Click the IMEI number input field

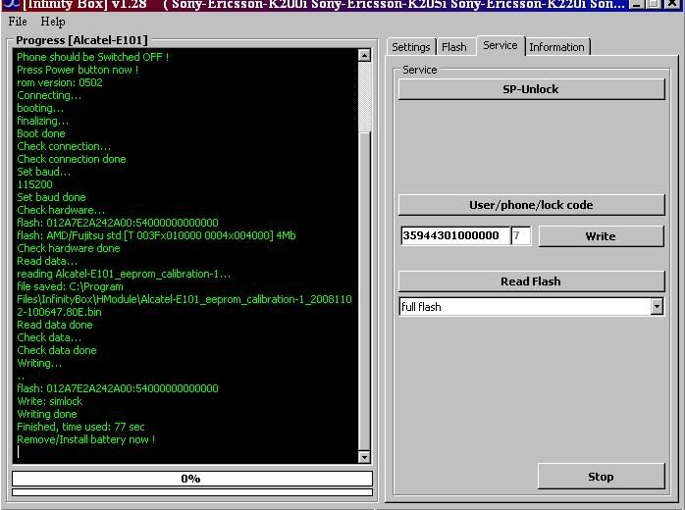tap(454, 236)
